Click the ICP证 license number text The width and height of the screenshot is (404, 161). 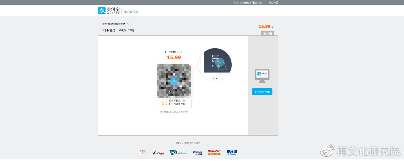click(x=188, y=143)
